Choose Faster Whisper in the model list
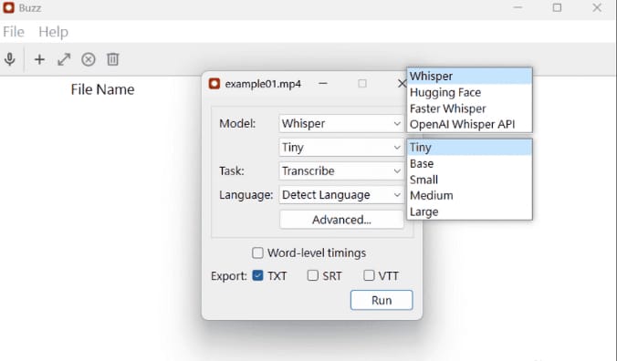Screen dimensions: 617x361 (469, 108)
